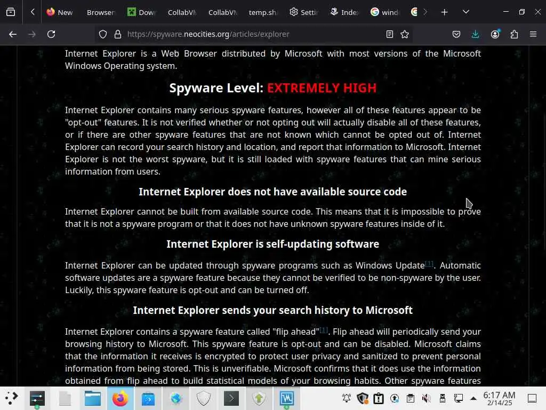Toggle reader view for this article

pyautogui.click(x=390, y=34)
